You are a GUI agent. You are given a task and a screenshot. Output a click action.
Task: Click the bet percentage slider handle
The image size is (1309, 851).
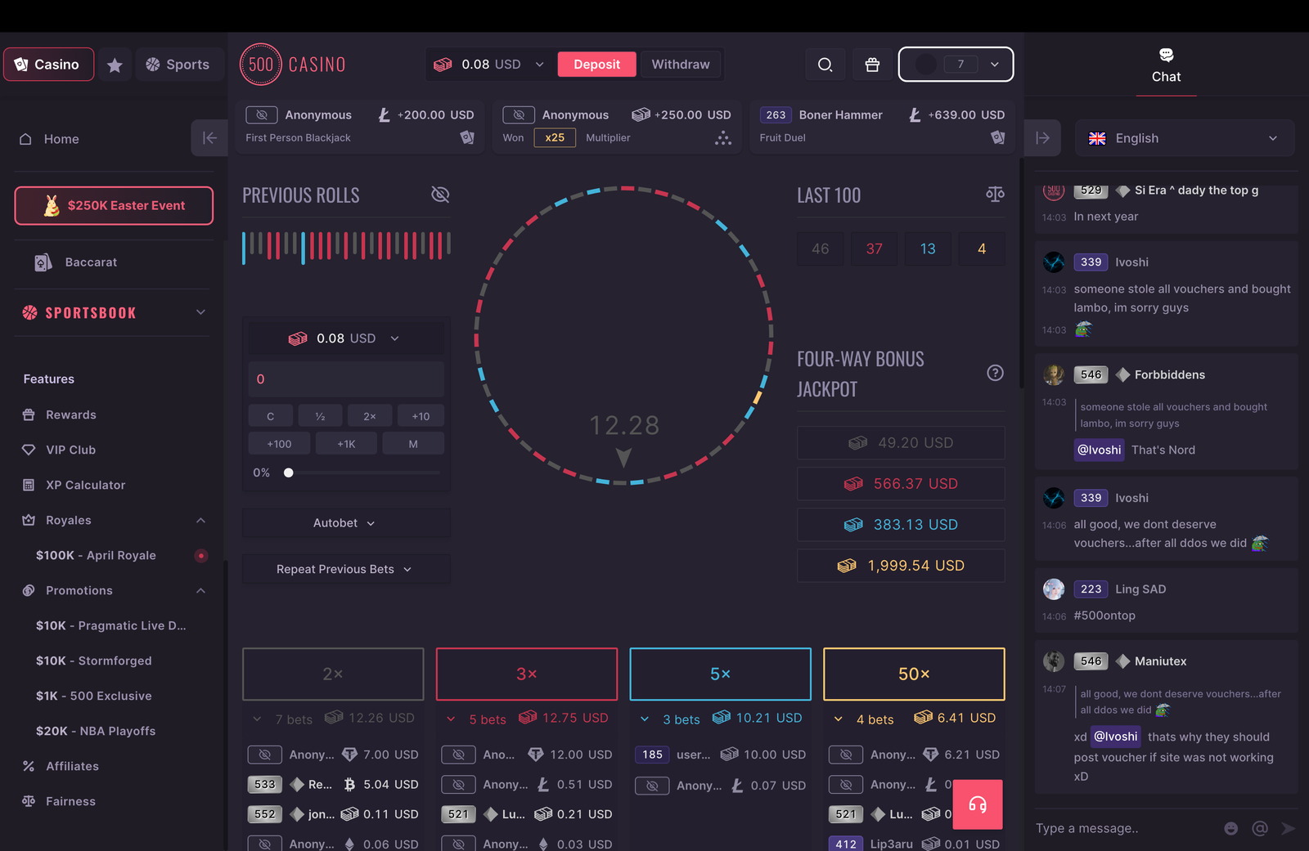288,473
